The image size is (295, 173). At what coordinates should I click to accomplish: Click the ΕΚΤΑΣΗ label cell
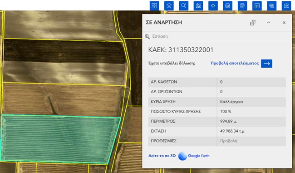(182, 131)
